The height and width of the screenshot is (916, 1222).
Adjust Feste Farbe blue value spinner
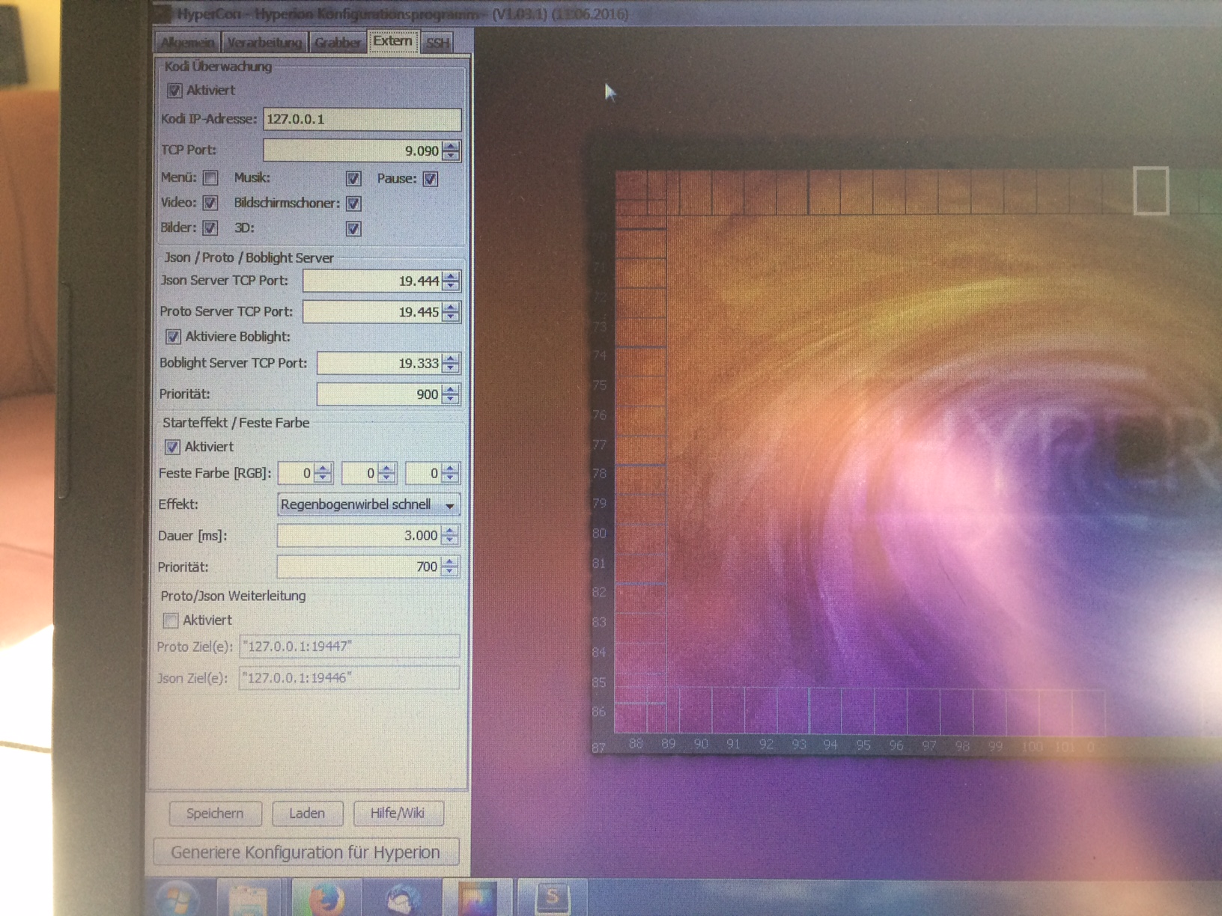(x=450, y=473)
